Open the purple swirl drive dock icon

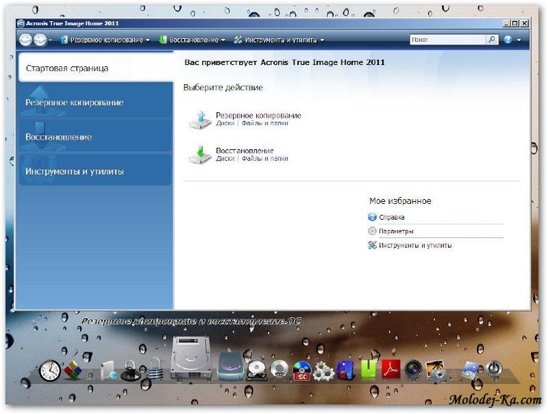point(230,366)
